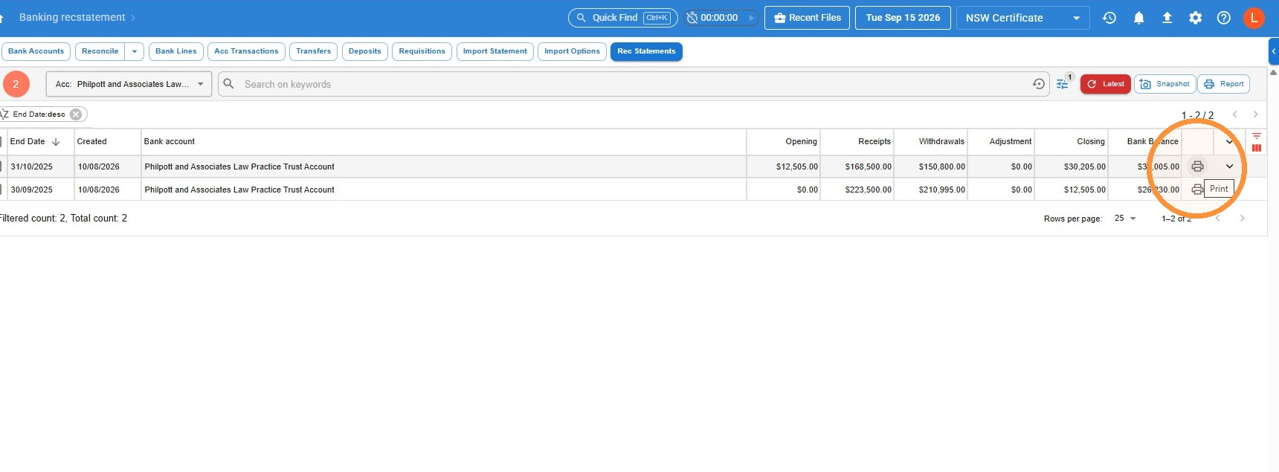1279x472 pixels.
Task: Open Quick Find search
Action: tap(623, 18)
